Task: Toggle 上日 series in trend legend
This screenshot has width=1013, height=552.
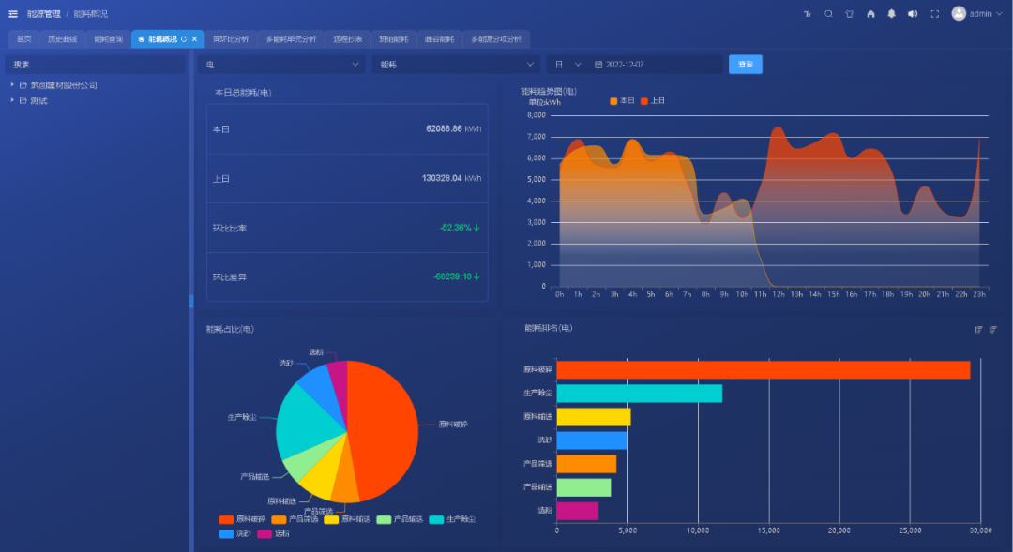Action: point(653,100)
